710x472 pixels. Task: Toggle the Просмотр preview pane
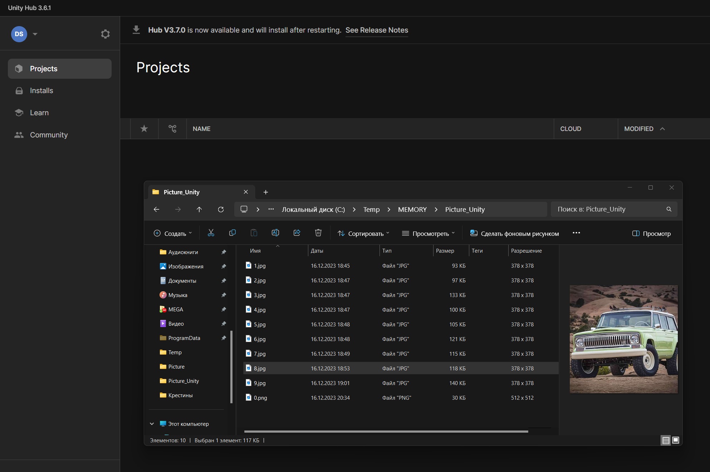[651, 233]
